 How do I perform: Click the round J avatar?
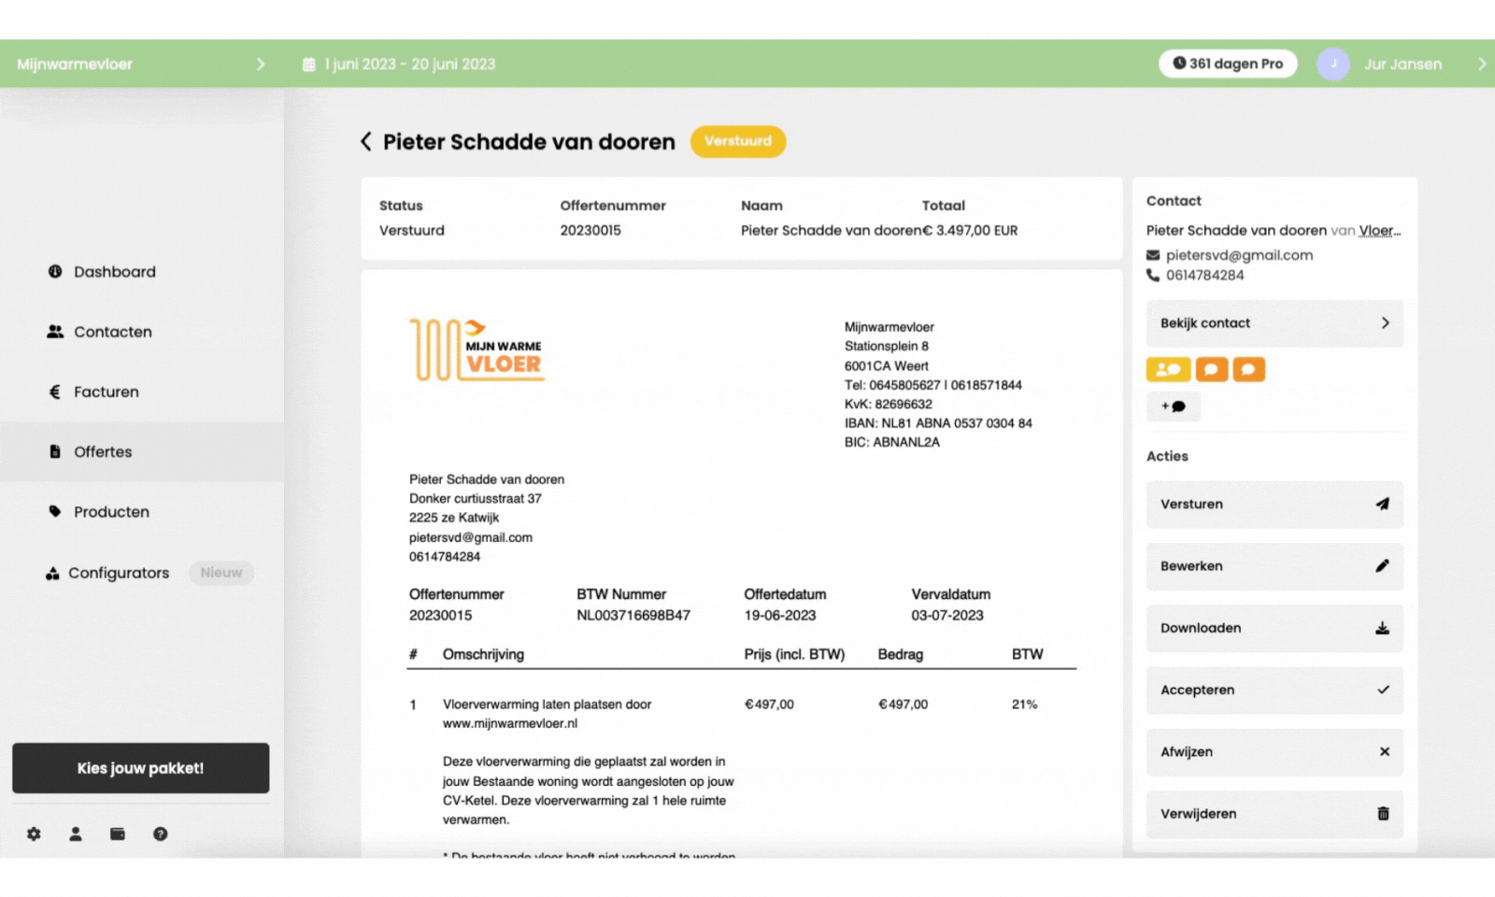pyautogui.click(x=1333, y=64)
